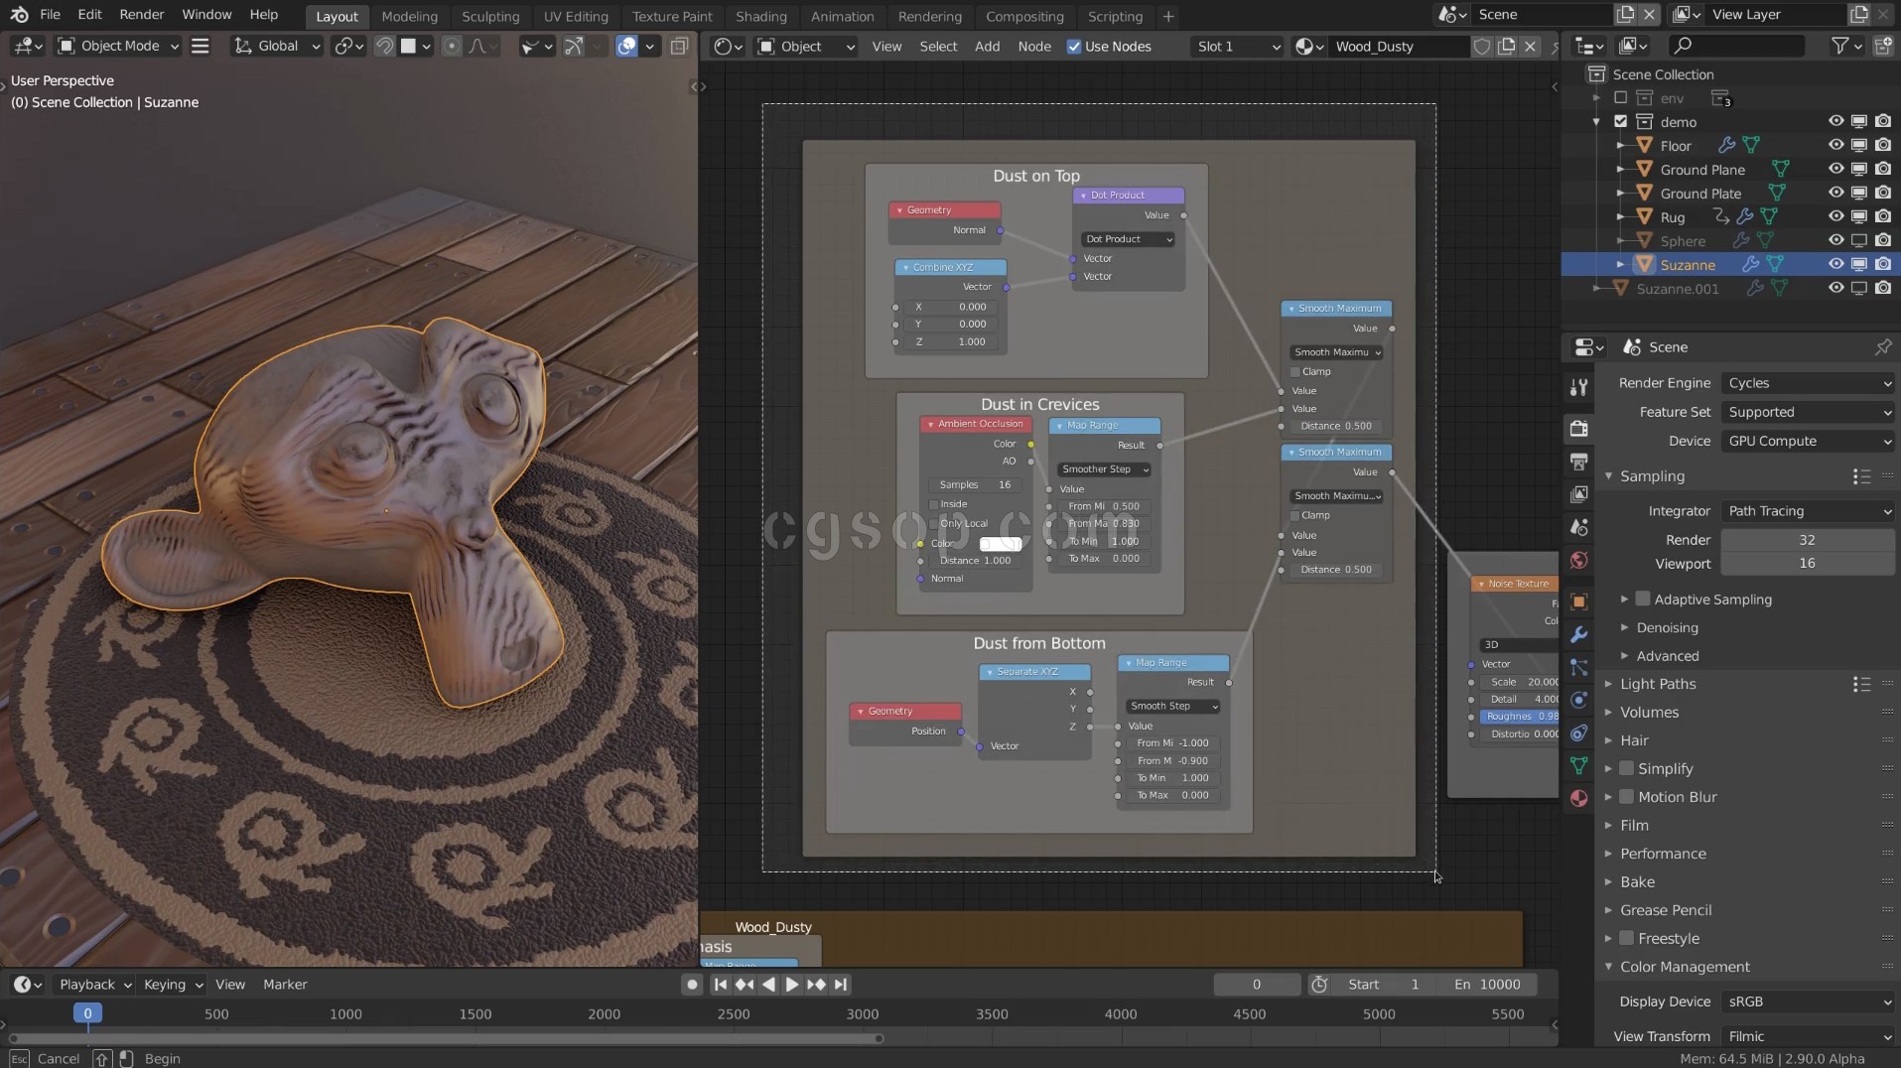Screen dimensions: 1901x1068
Task: Click the outliner Filter funnel icon
Action: (x=1839, y=46)
